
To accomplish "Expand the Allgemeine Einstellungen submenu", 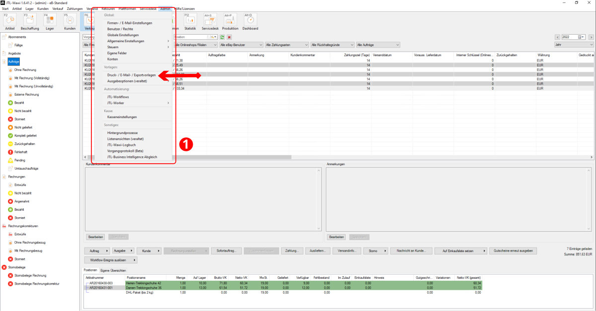I will tap(136, 41).
